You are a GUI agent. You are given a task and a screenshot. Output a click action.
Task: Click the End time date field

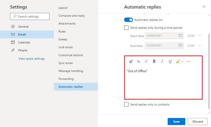click(x=164, y=45)
